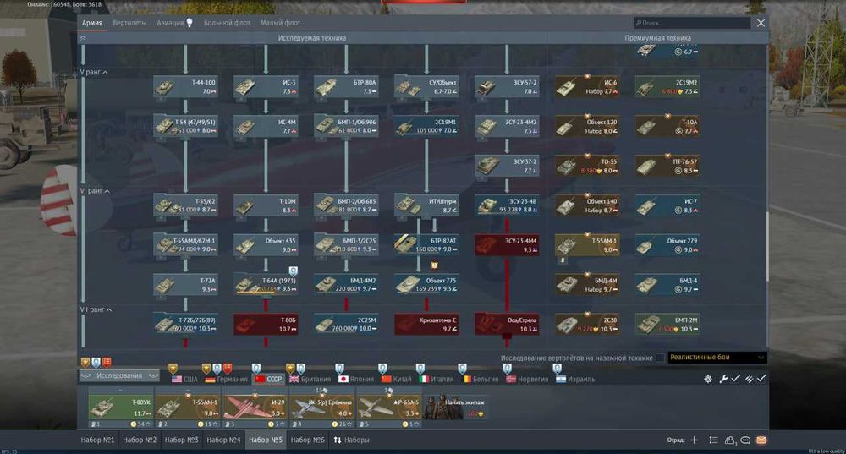Select the Германия nation

(x=226, y=379)
